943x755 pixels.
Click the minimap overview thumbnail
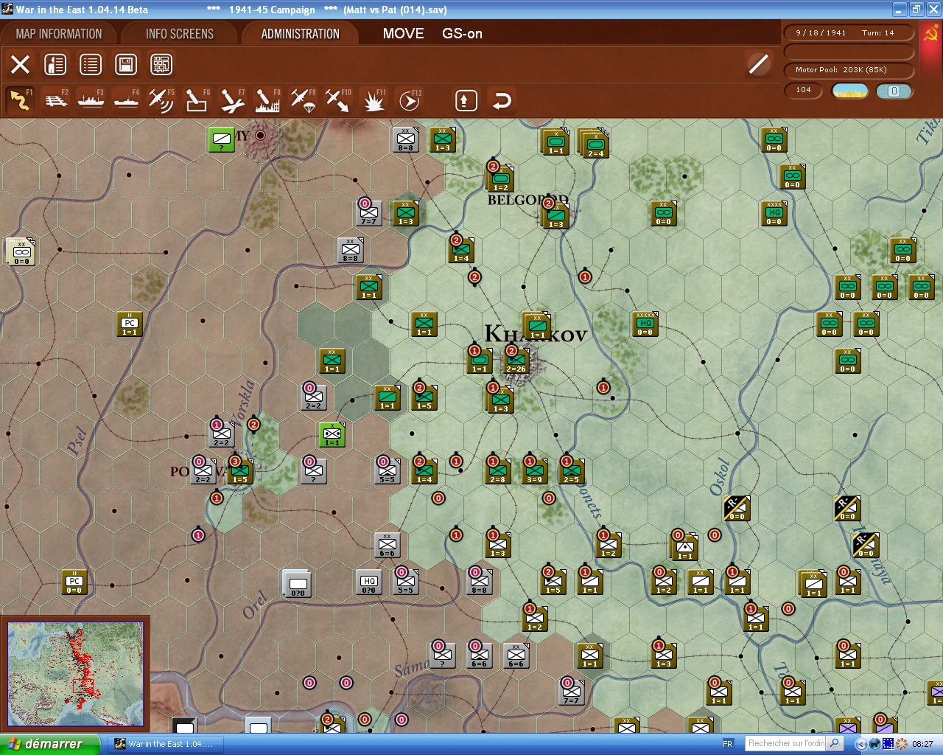(75, 674)
